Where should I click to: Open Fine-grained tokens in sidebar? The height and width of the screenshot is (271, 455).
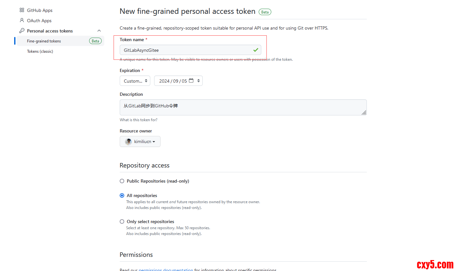tap(44, 41)
